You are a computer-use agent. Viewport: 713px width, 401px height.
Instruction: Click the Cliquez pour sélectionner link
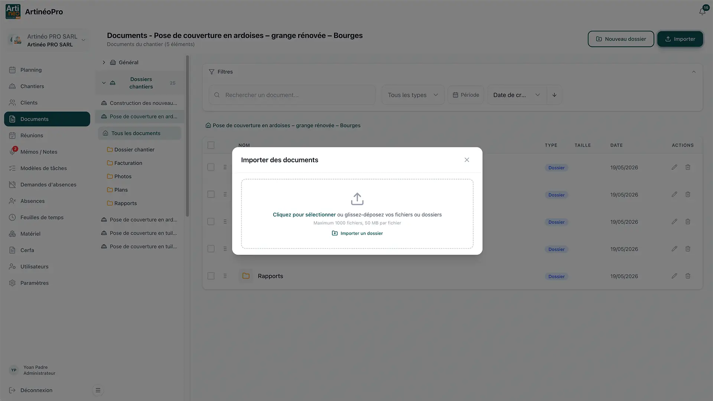pyautogui.click(x=304, y=215)
